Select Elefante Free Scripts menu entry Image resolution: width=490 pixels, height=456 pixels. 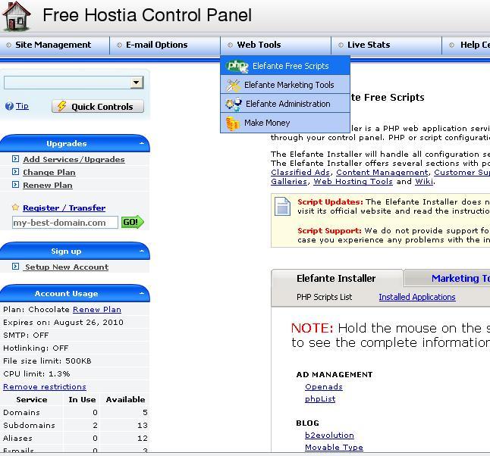point(285,66)
